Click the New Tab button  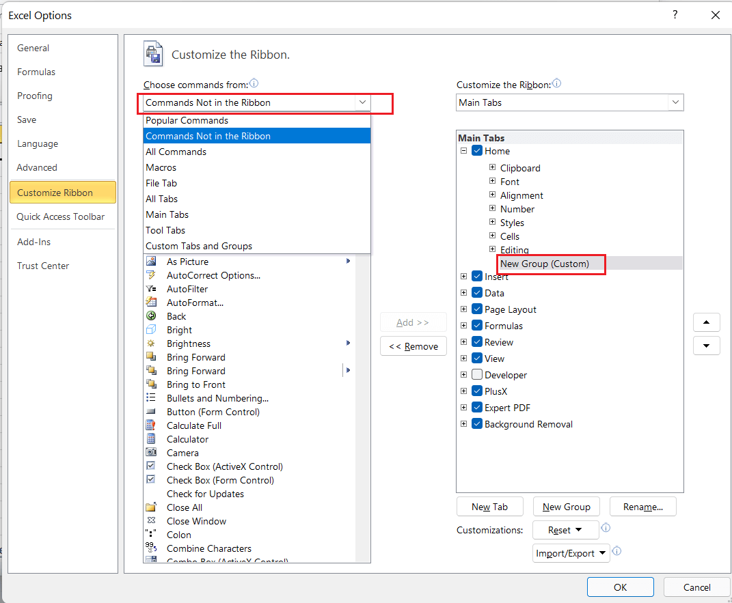489,507
